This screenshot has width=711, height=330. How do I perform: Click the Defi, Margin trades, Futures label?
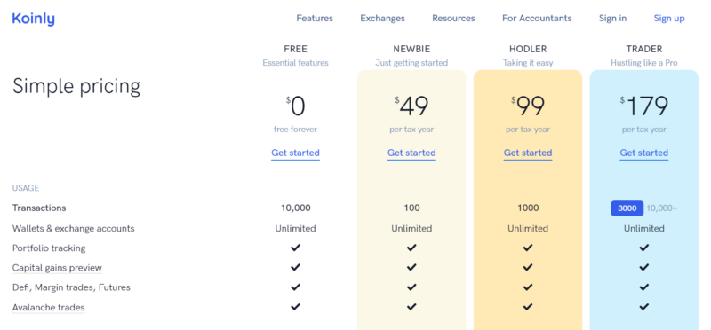coord(71,287)
